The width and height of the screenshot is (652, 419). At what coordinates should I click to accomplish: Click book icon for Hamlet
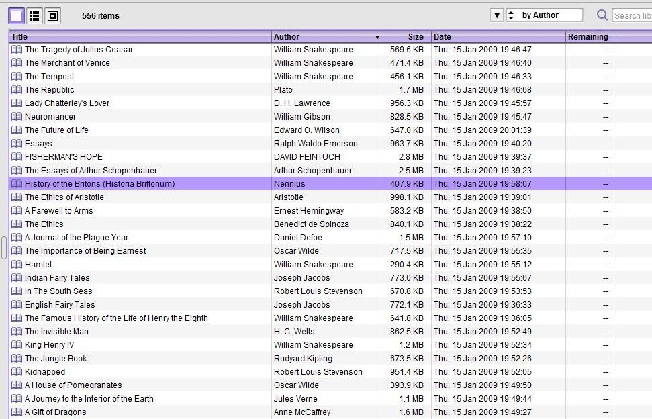(x=17, y=265)
